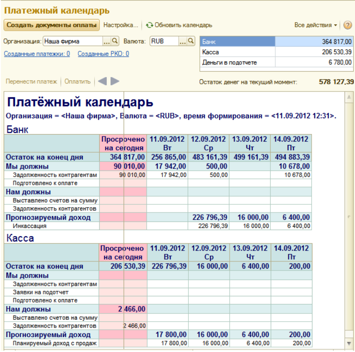Select the Касса row in balances list
The image size is (355, 352).
(x=276, y=52)
